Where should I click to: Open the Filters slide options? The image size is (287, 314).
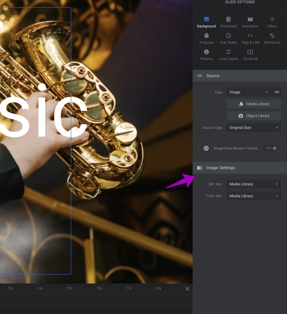point(272,22)
